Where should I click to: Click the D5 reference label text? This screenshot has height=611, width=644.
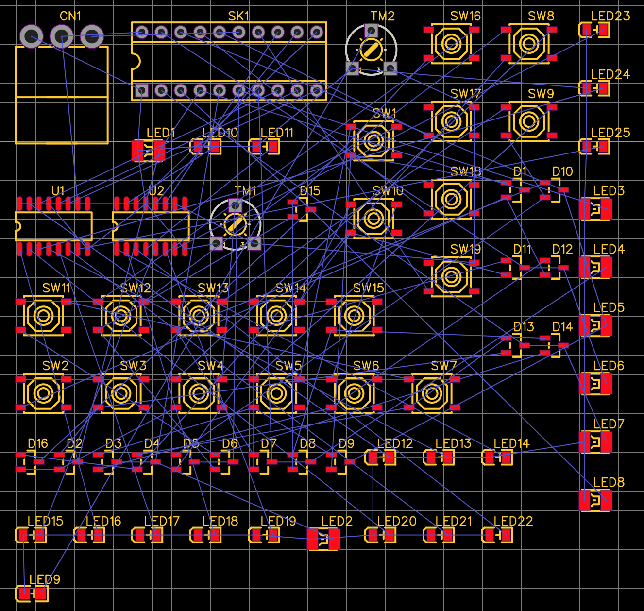tap(191, 443)
